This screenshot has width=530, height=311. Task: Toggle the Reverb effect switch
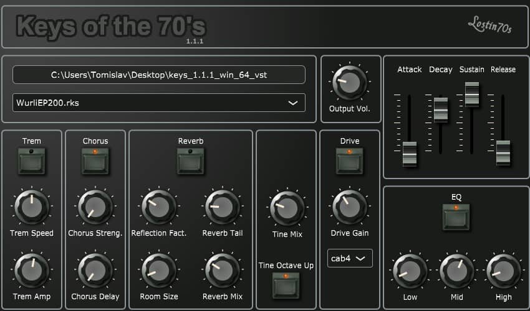click(x=191, y=161)
